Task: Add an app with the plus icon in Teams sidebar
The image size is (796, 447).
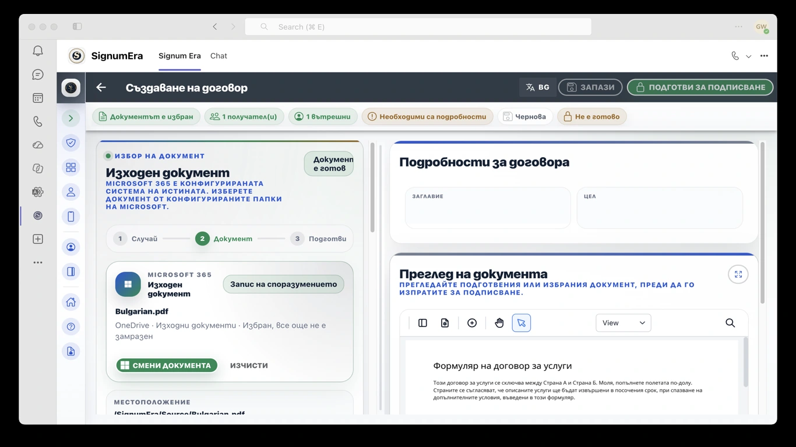Action: (x=38, y=239)
